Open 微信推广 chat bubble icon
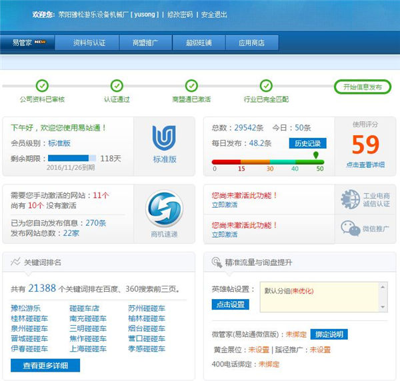The width and height of the screenshot is (400, 381). [350, 228]
